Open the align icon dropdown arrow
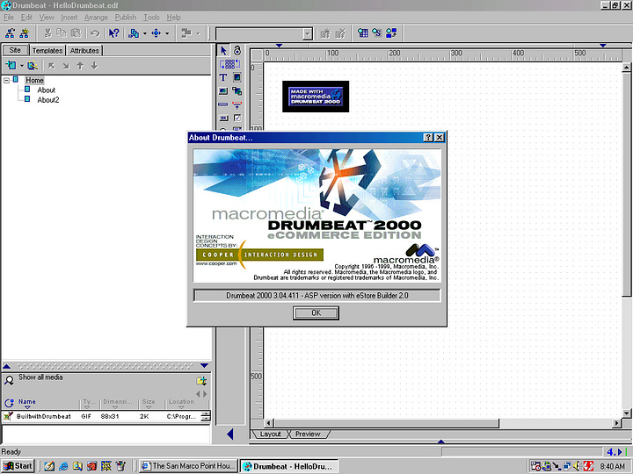 (198, 33)
